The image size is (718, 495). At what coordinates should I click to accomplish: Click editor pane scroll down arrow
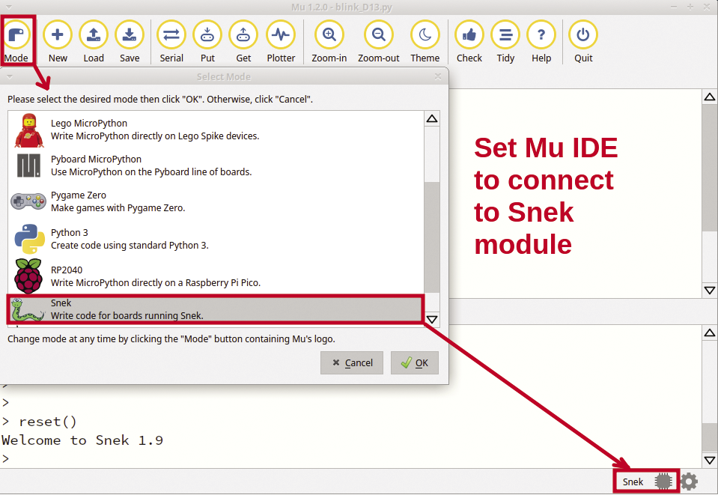coord(710,291)
